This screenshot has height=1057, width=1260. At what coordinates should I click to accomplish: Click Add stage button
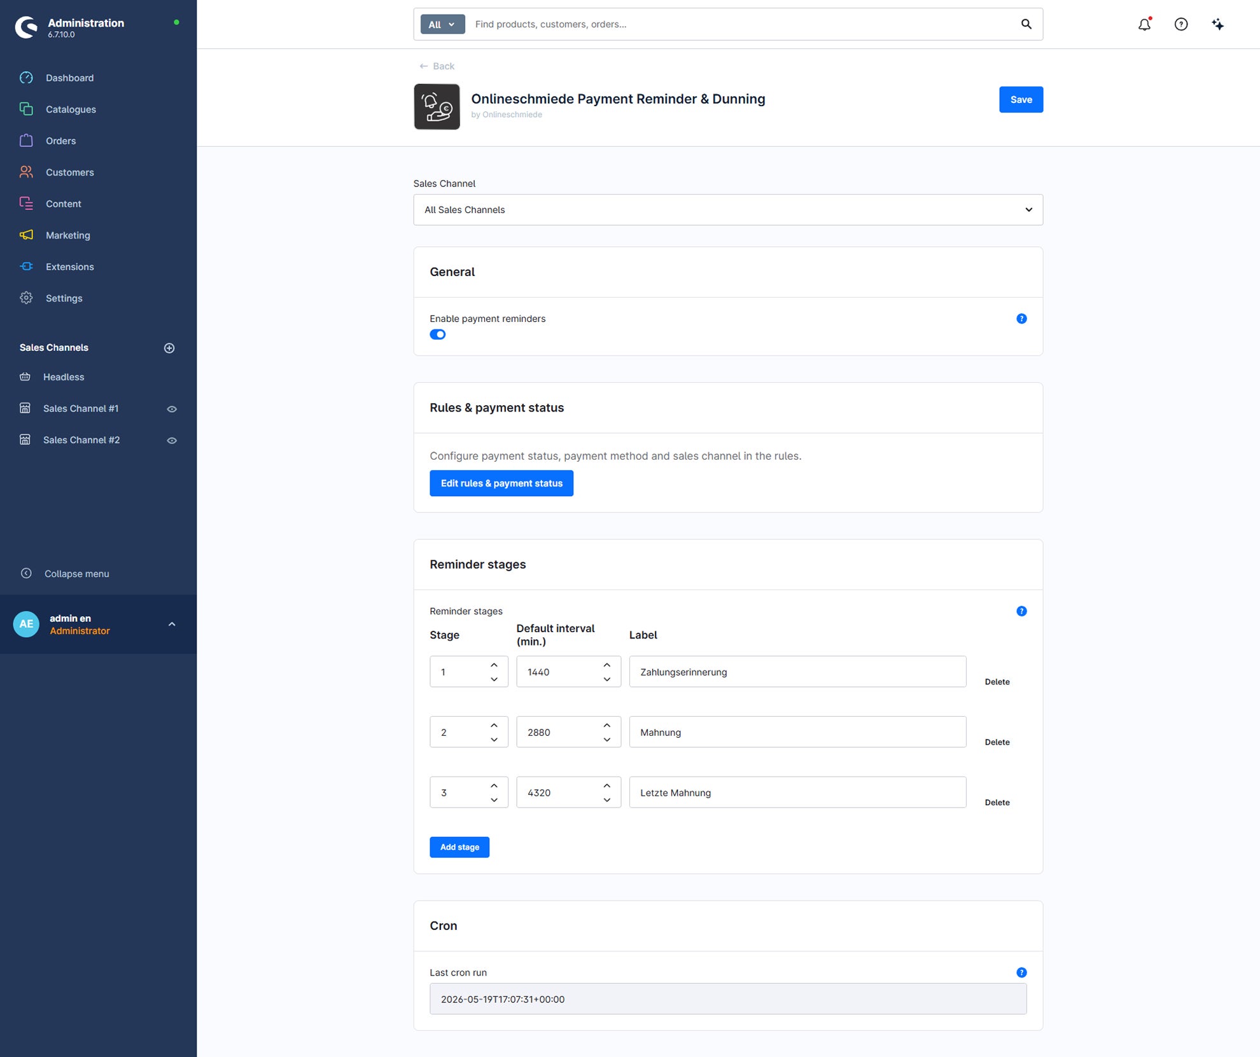(x=459, y=847)
